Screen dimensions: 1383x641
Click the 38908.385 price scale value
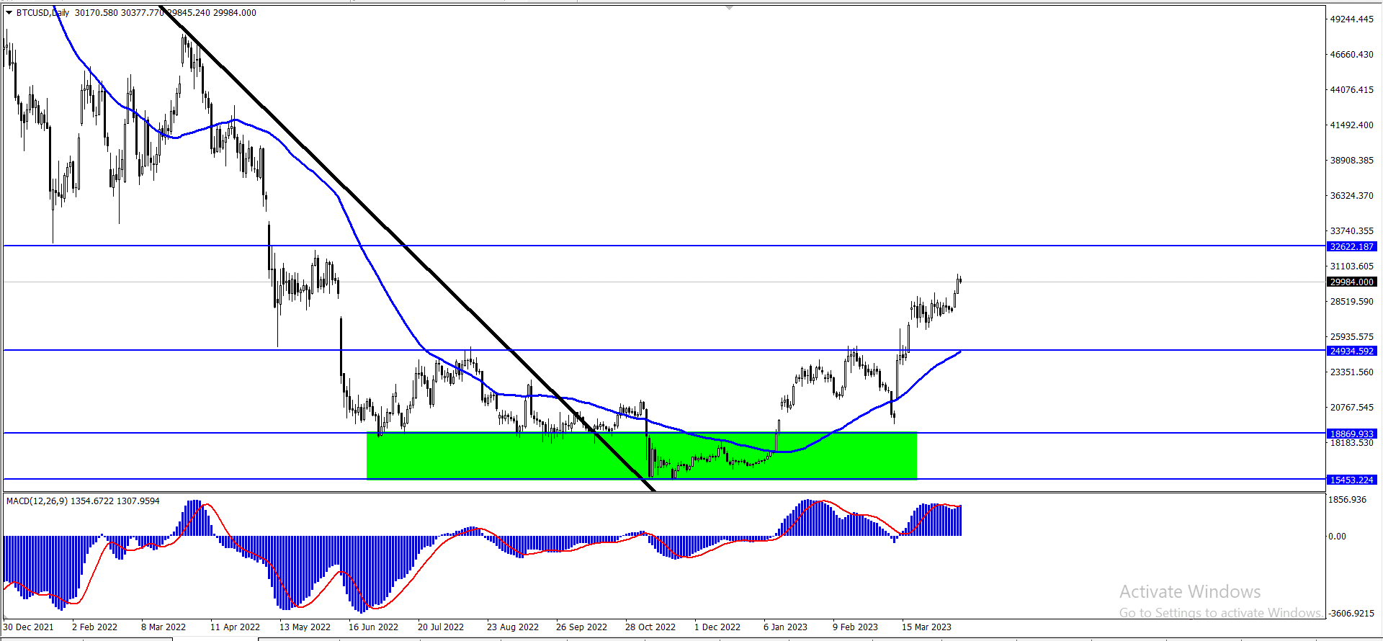click(x=1351, y=161)
